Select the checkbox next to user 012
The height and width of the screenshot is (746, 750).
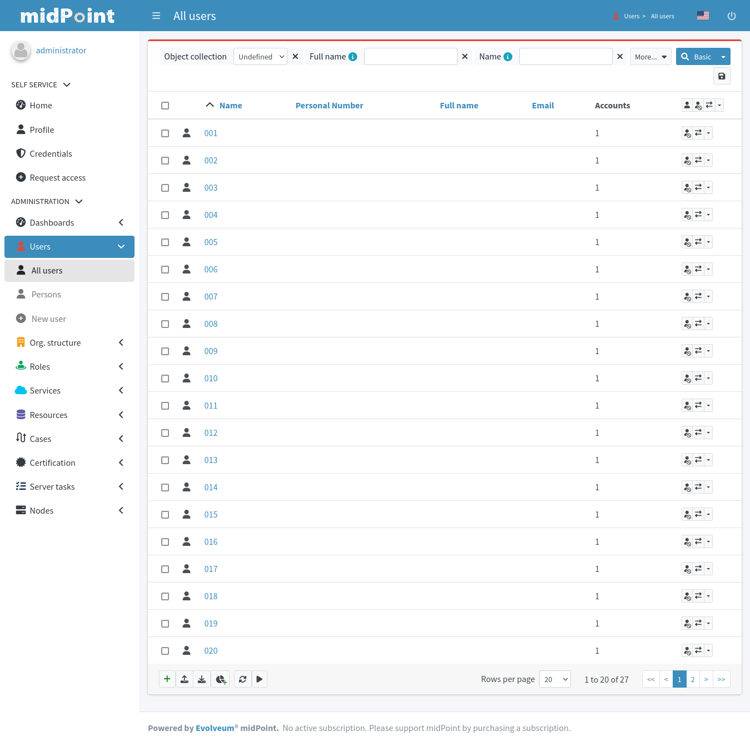(x=165, y=433)
